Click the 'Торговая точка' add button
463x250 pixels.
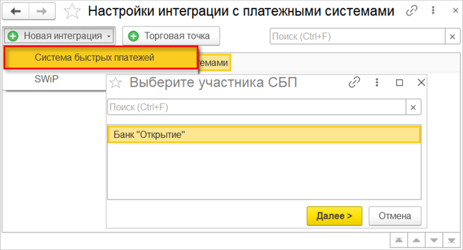coord(171,36)
